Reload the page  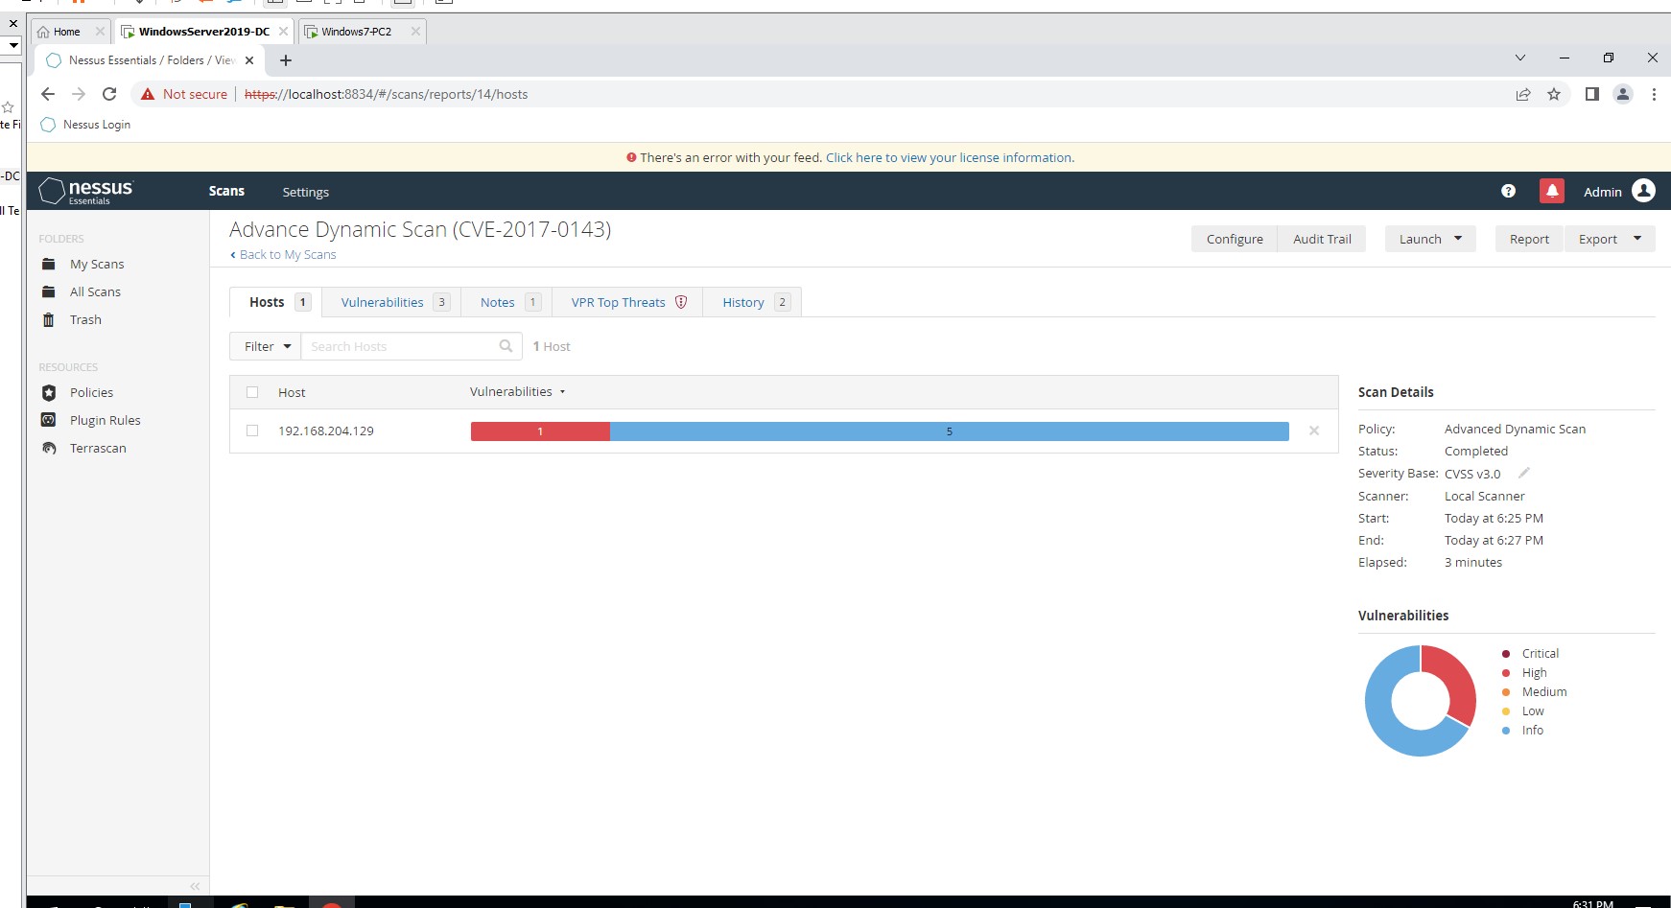[x=109, y=94]
